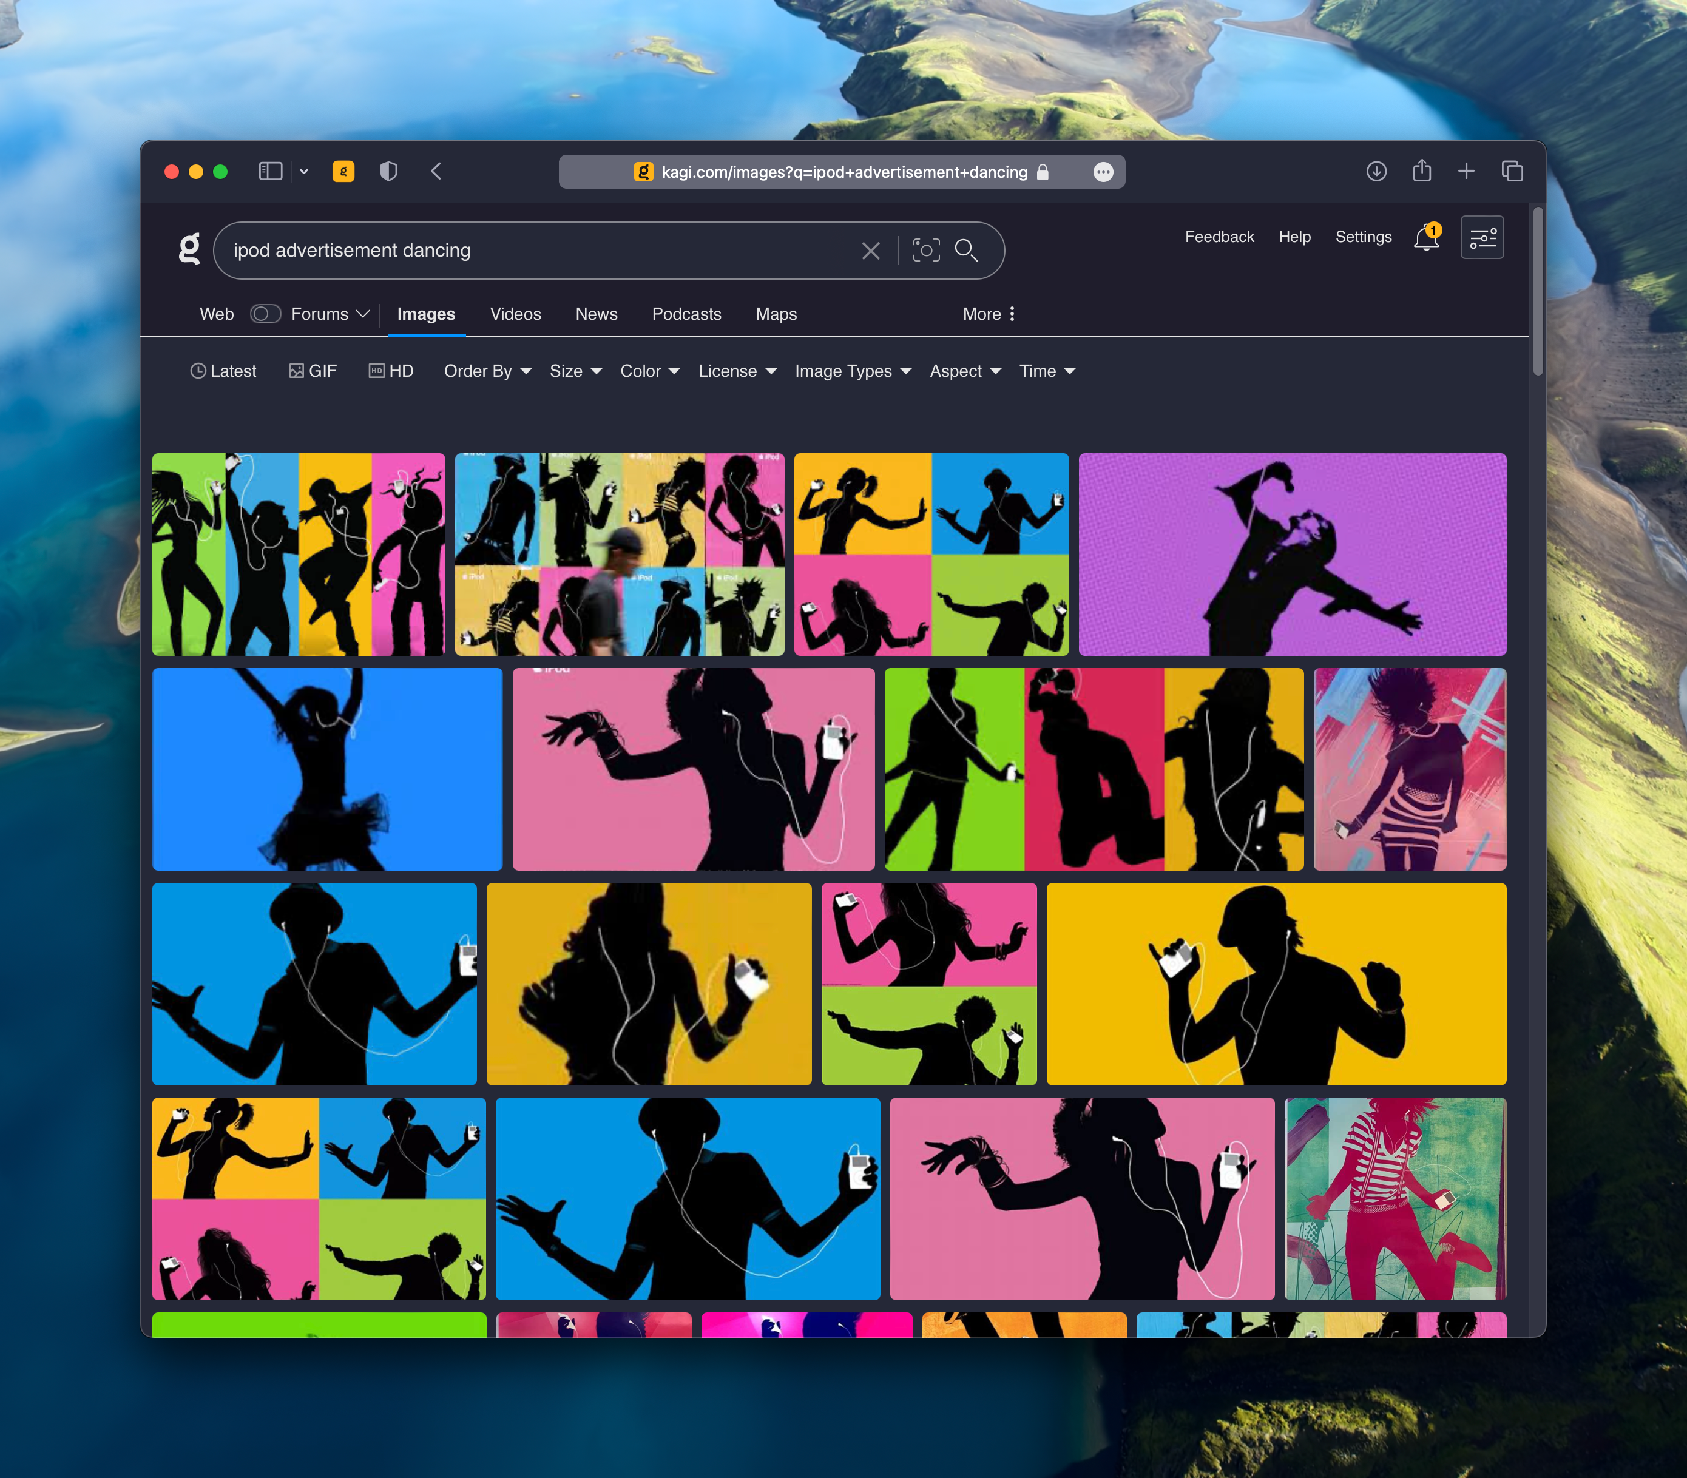The width and height of the screenshot is (1687, 1478).
Task: Expand the Aspect dropdown
Action: click(965, 371)
